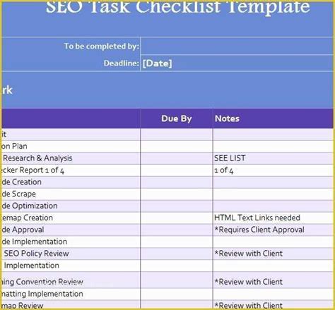Click the 'To be completed by:' label

(x=102, y=46)
